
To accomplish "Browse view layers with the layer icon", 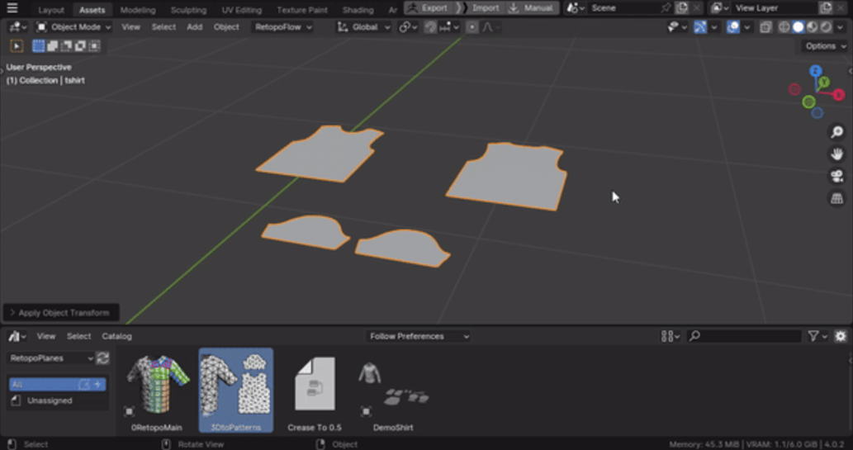I will (720, 8).
